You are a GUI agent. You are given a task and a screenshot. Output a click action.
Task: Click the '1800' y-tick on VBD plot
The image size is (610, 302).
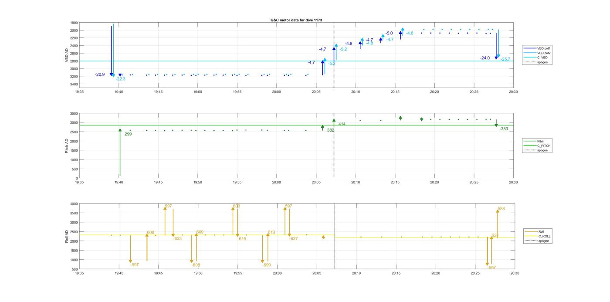pos(74,23)
